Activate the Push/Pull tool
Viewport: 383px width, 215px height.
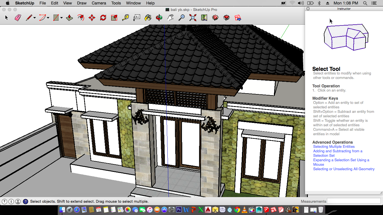70,18
